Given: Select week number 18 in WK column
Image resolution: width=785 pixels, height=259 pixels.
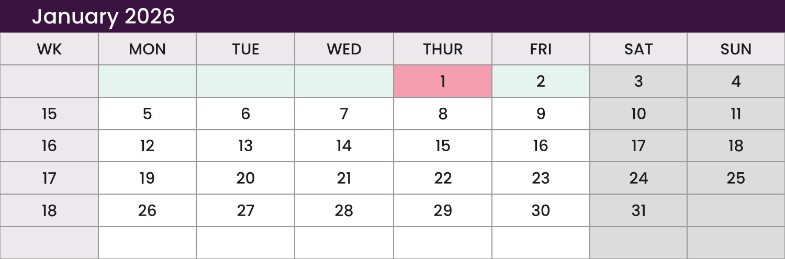Looking at the screenshot, I should (49, 210).
